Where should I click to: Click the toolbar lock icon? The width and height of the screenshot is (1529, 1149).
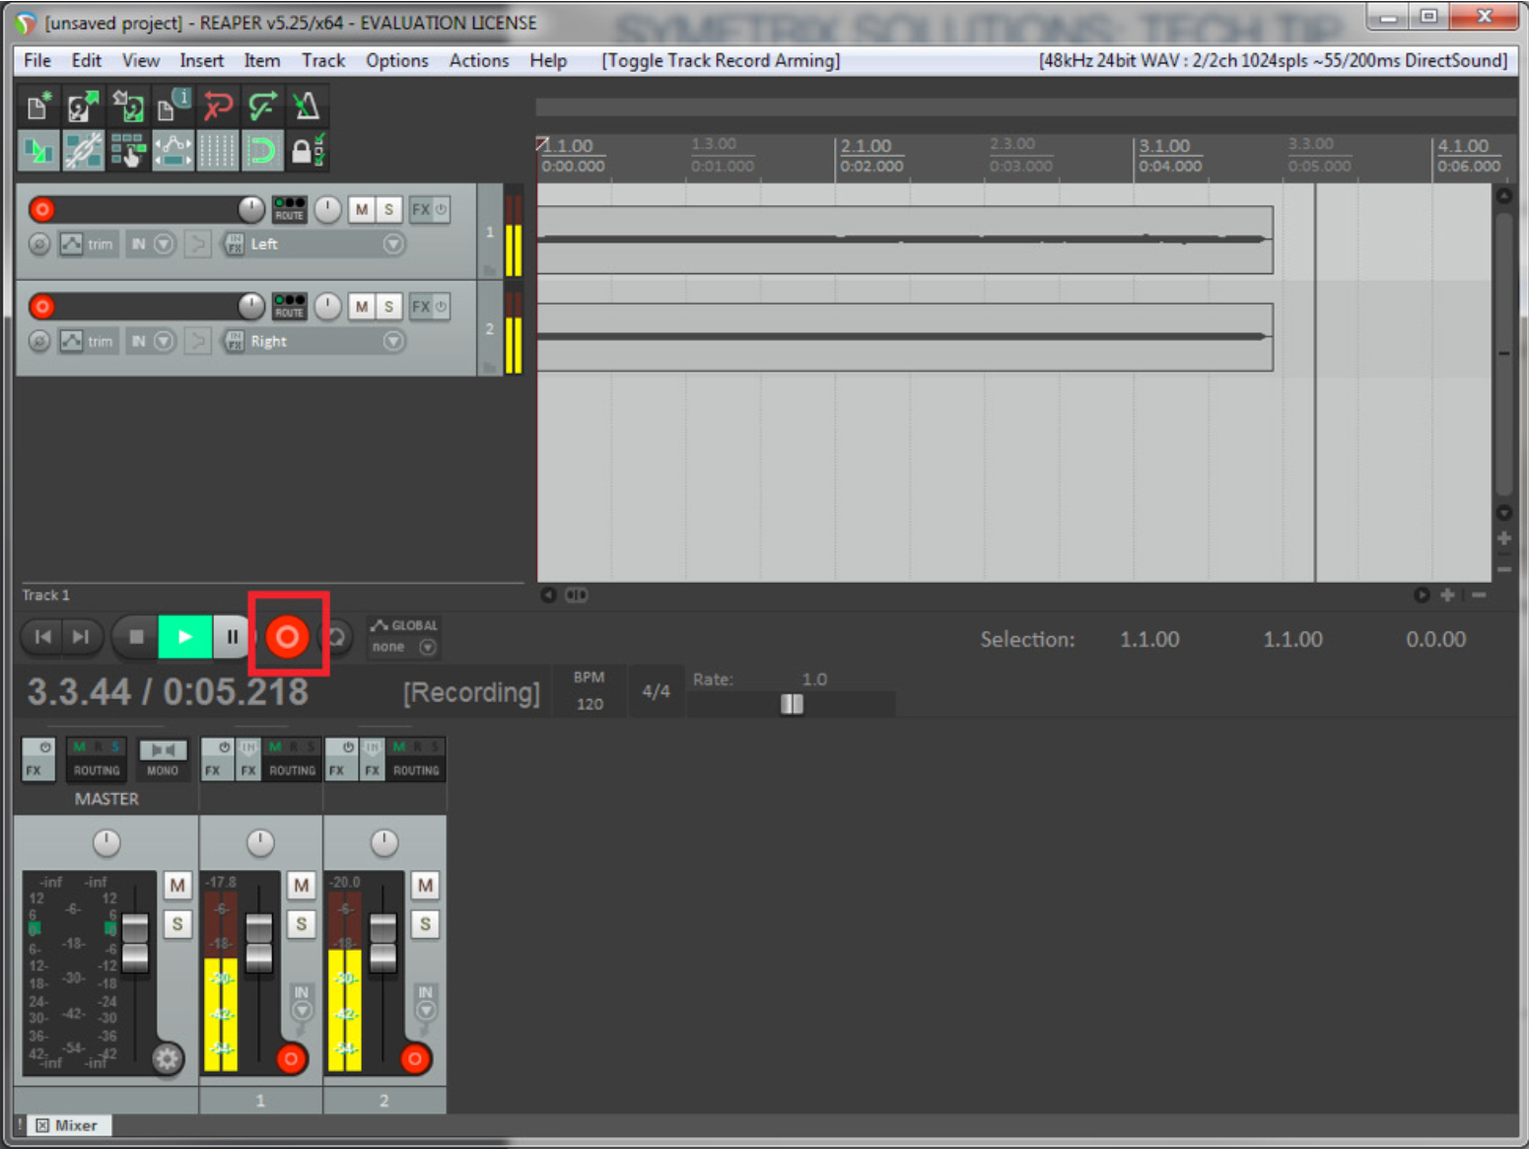[x=303, y=152]
